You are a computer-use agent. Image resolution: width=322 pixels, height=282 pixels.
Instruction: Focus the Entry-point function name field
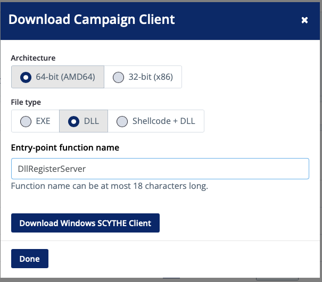pyautogui.click(x=160, y=169)
